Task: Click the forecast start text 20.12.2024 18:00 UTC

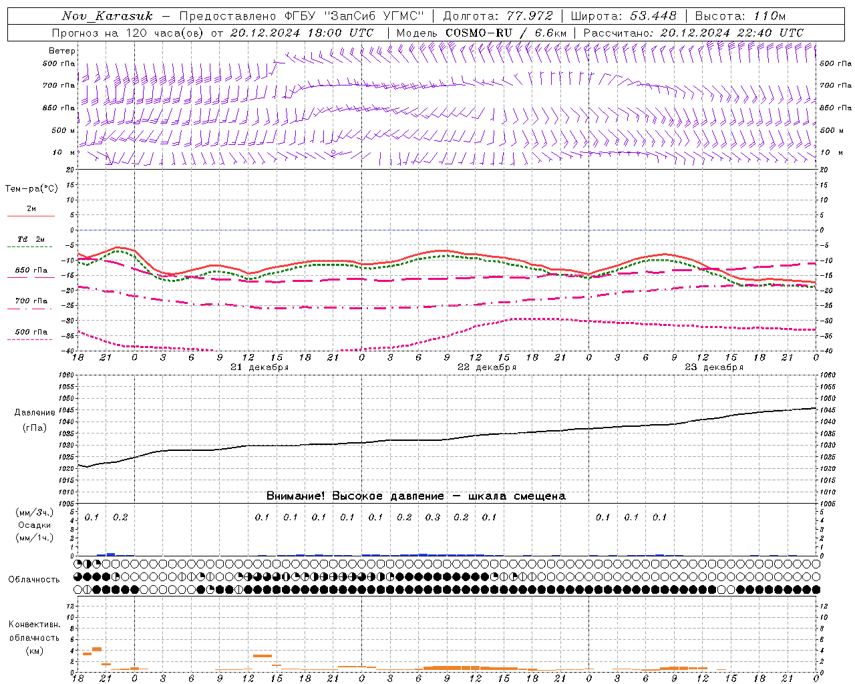Action: coord(302,33)
